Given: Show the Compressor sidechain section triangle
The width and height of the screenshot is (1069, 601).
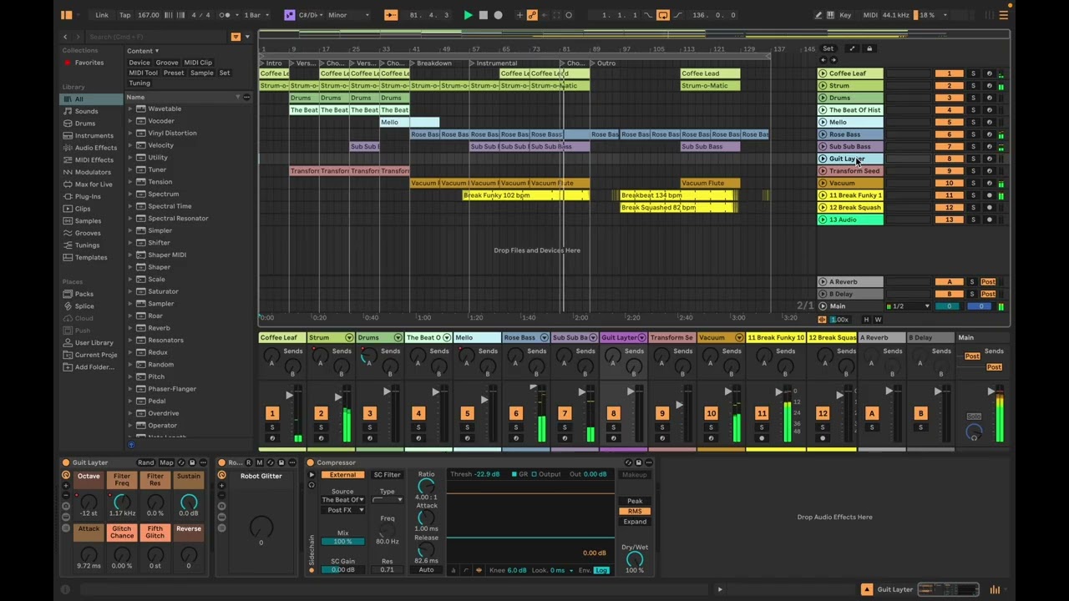Looking at the screenshot, I should click(x=312, y=475).
